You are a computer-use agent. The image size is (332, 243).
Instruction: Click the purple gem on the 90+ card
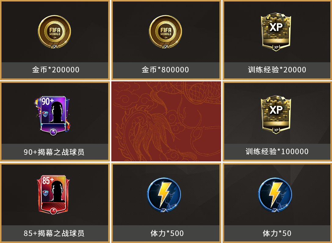(x=53, y=132)
